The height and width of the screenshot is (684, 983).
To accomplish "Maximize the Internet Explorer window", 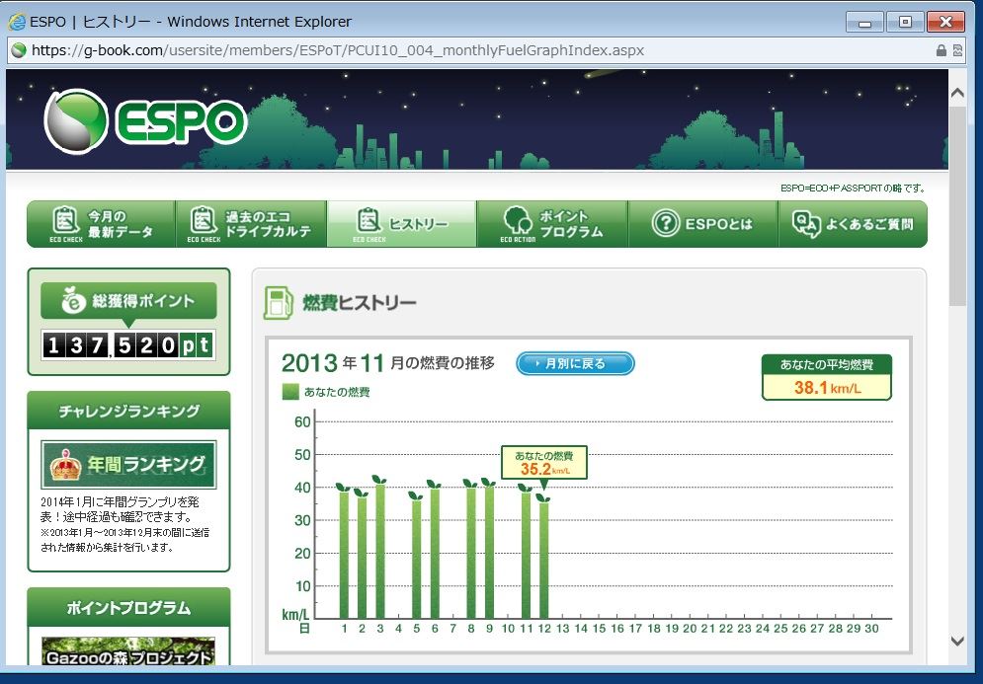I will click(905, 22).
